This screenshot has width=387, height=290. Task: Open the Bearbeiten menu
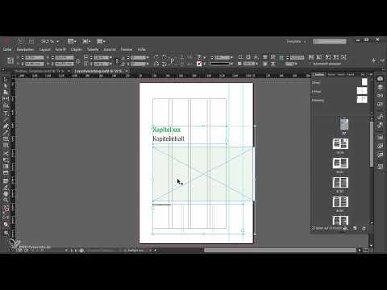coord(26,49)
